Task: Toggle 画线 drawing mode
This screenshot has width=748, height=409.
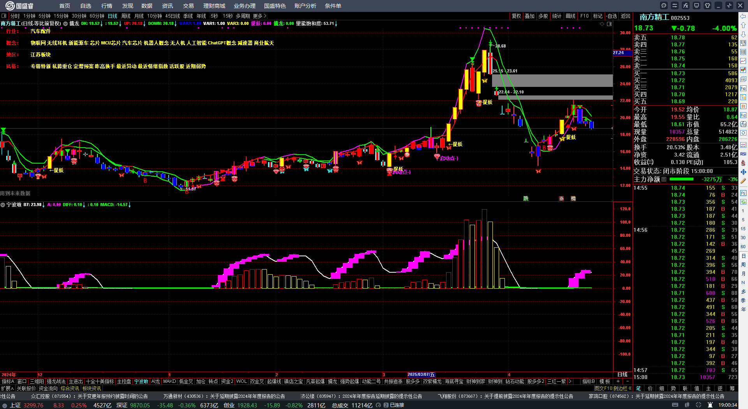Action: 570,16
